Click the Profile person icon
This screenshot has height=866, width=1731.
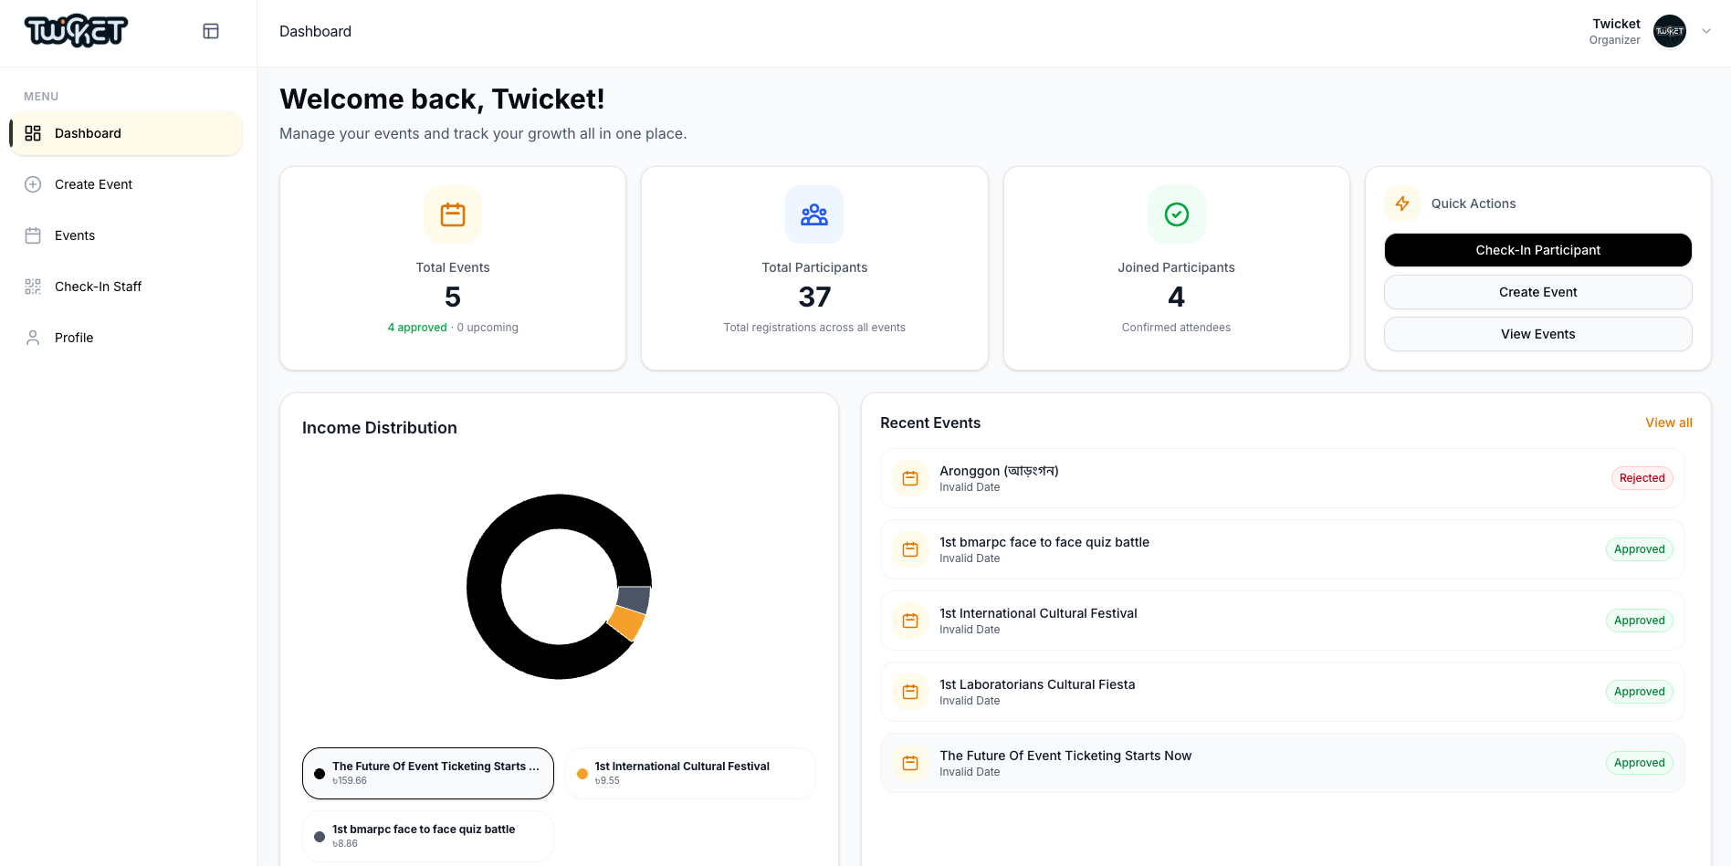pos(33,338)
